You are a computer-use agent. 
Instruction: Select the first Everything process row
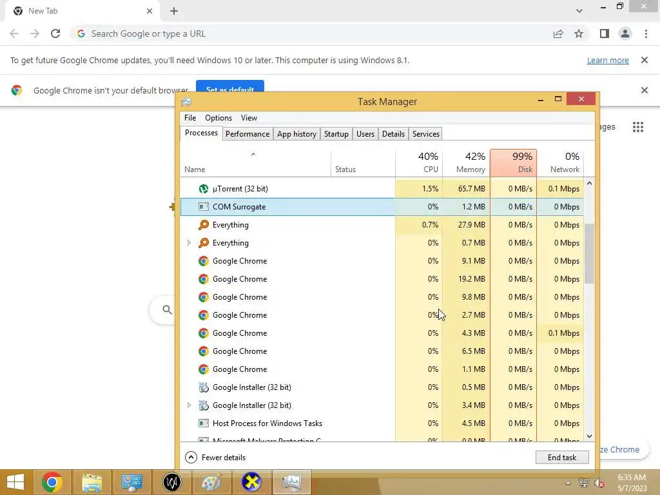pyautogui.click(x=382, y=225)
